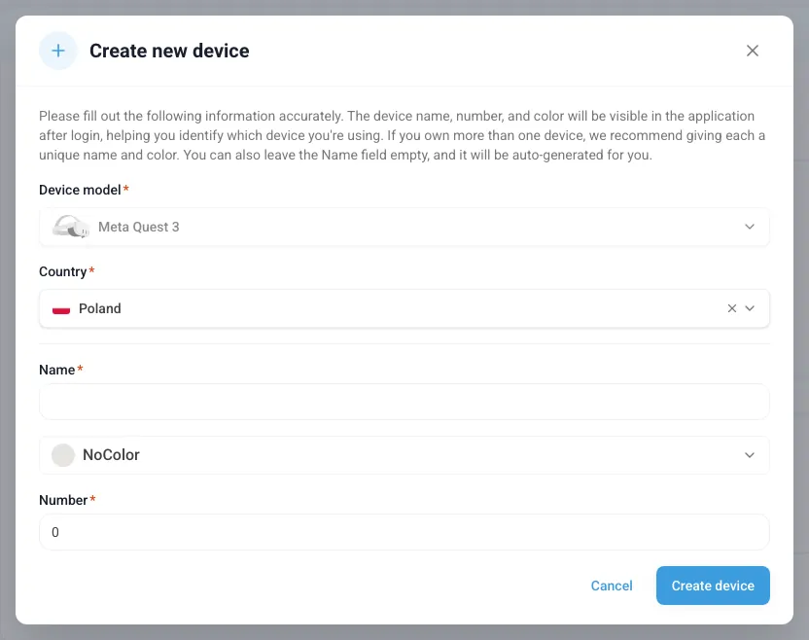Viewport: 809px width, 640px height.
Task: Close the Create new device dialog
Action: [753, 51]
